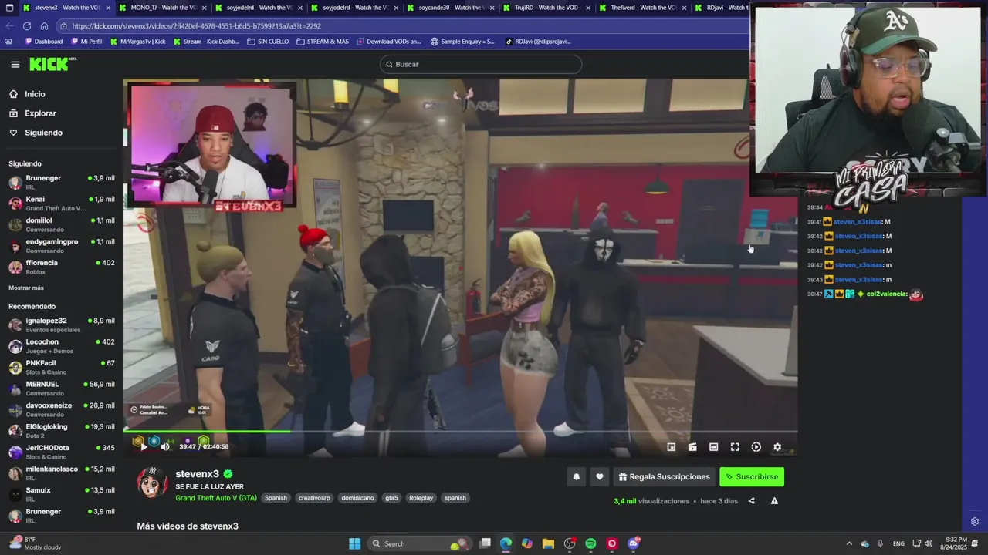Click the Kick logo
The image size is (988, 555).
[x=52, y=64]
